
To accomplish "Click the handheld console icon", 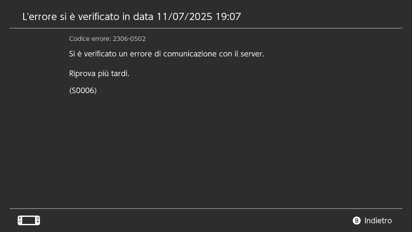I will click(29, 220).
